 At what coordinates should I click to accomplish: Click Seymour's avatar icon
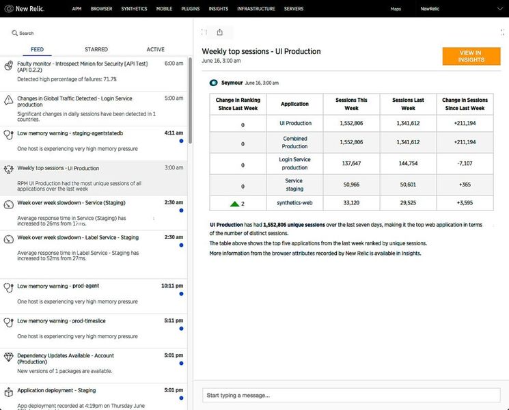[x=214, y=83]
